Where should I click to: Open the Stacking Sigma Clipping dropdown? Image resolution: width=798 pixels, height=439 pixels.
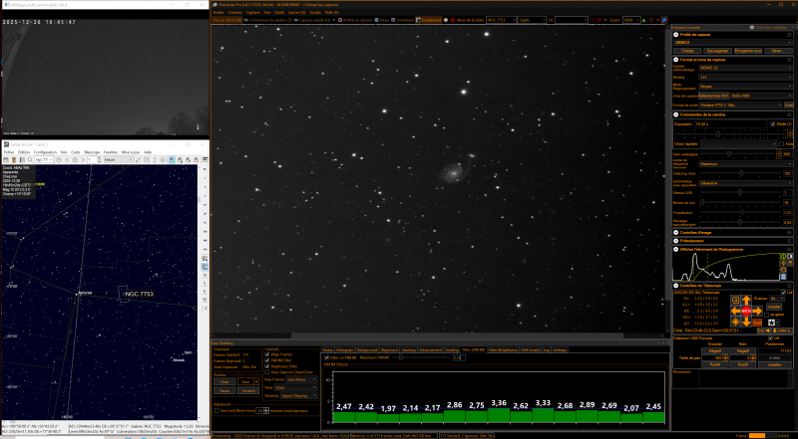(x=298, y=395)
